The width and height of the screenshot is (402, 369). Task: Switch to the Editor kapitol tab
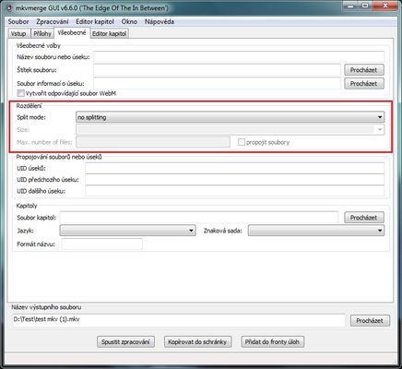pyautogui.click(x=110, y=33)
